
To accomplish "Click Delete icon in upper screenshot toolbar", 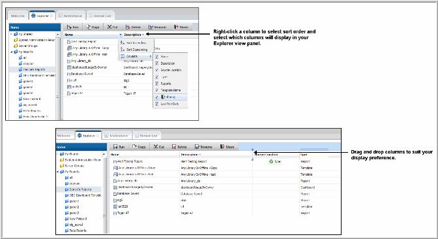I will 128,27.
